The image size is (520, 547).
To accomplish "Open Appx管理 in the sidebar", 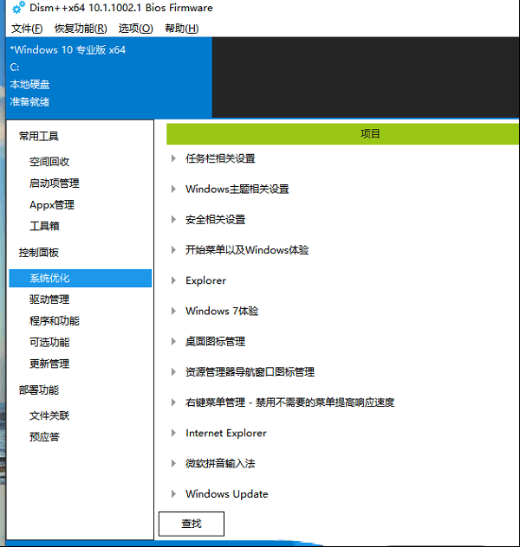I will point(52,205).
